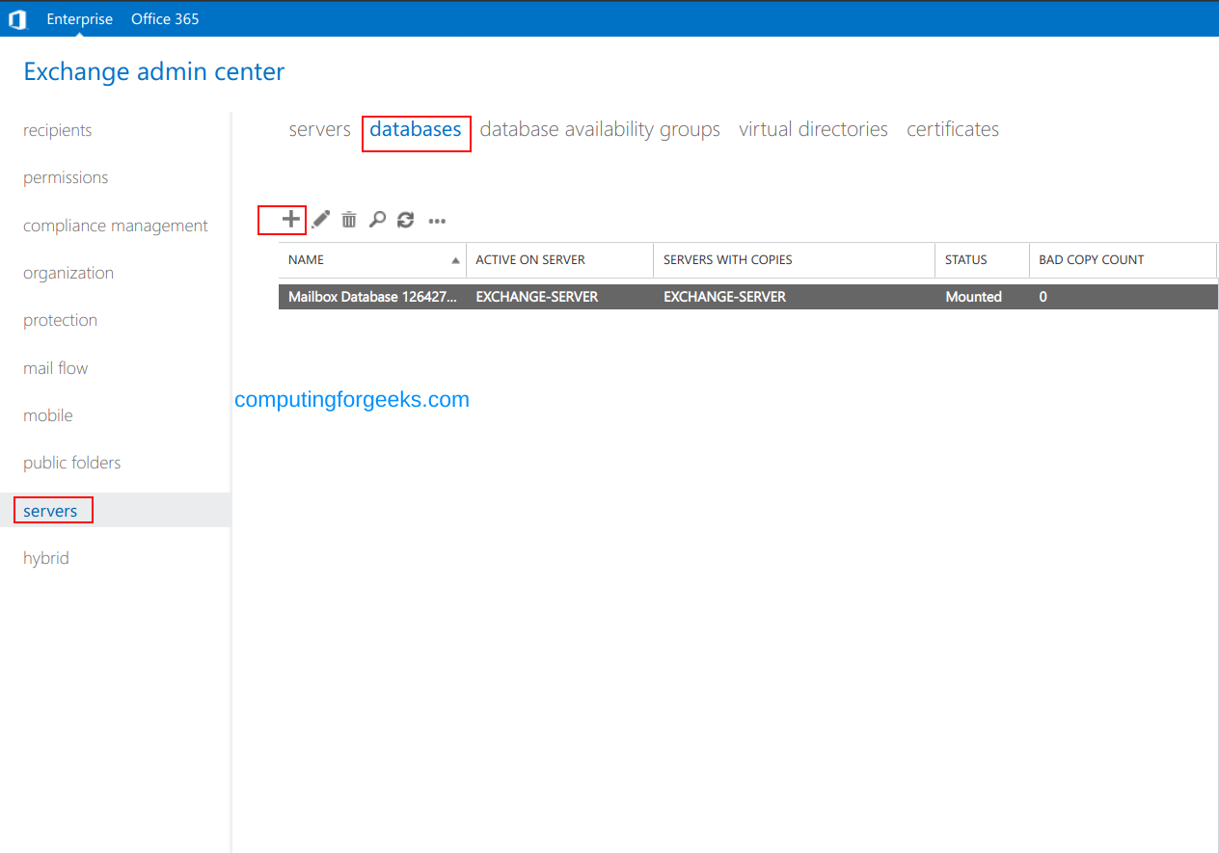The width and height of the screenshot is (1219, 853).
Task: Open the Office 365 section
Action: 164,18
